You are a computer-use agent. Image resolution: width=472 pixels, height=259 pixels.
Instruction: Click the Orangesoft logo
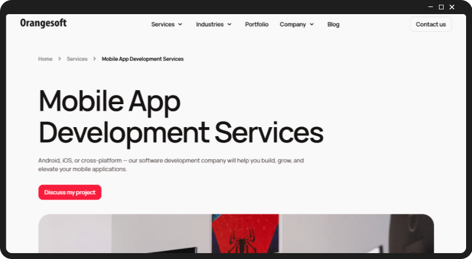click(43, 24)
